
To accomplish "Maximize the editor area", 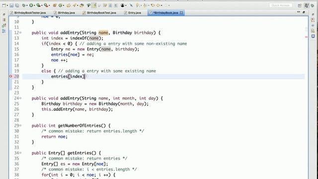I will (x=304, y=12).
